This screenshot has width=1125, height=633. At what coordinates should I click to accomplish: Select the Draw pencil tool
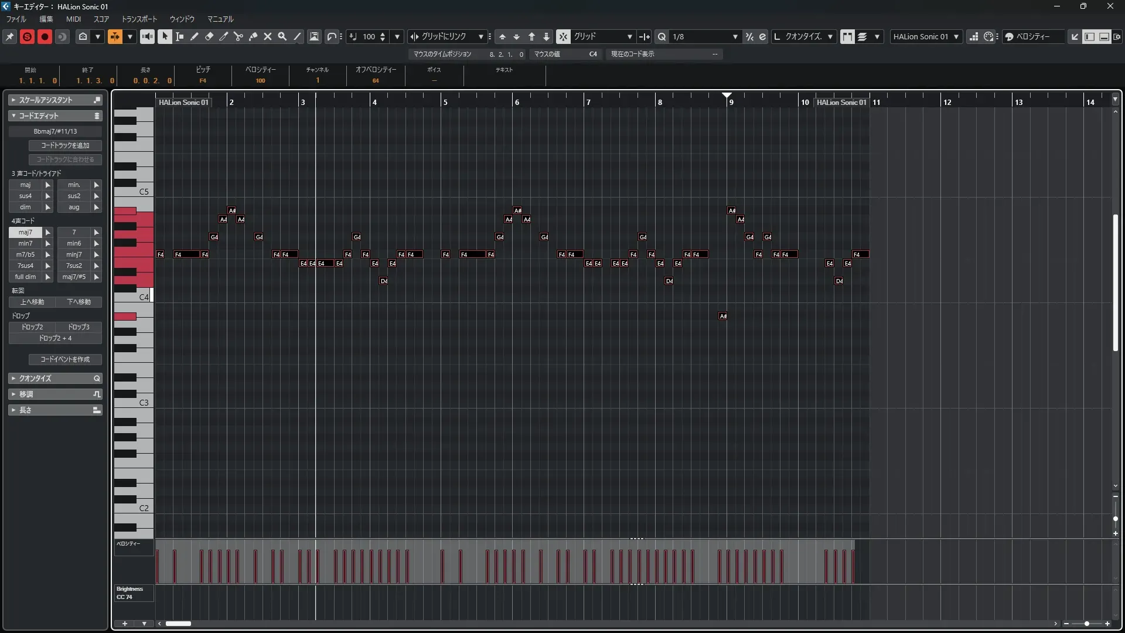tap(194, 36)
